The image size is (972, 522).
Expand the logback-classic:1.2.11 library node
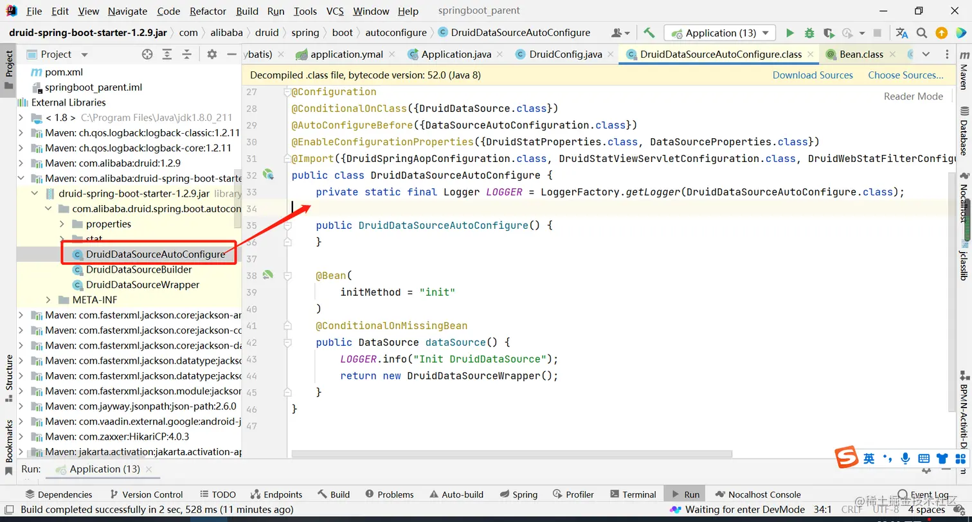point(21,133)
